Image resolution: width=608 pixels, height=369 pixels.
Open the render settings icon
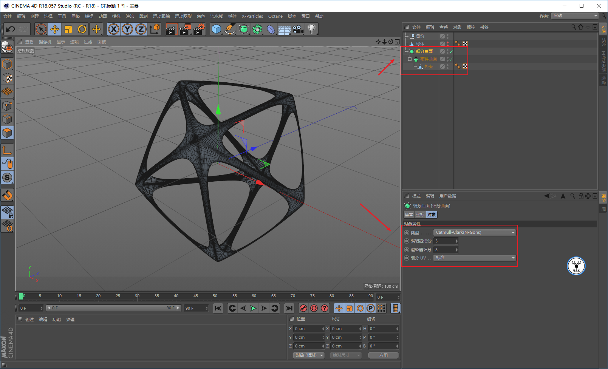click(199, 29)
